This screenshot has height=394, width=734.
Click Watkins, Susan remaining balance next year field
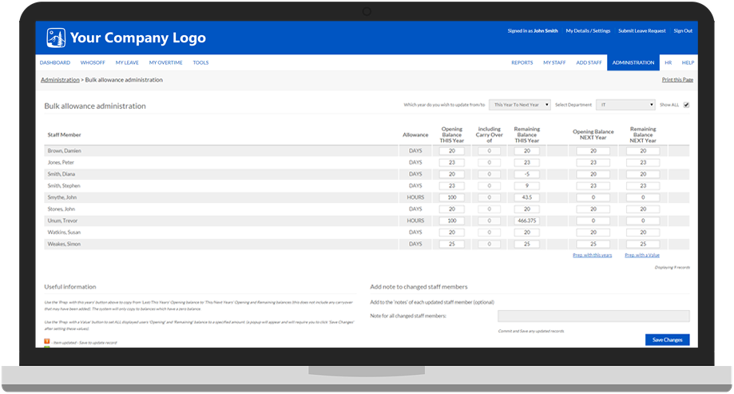[643, 233]
